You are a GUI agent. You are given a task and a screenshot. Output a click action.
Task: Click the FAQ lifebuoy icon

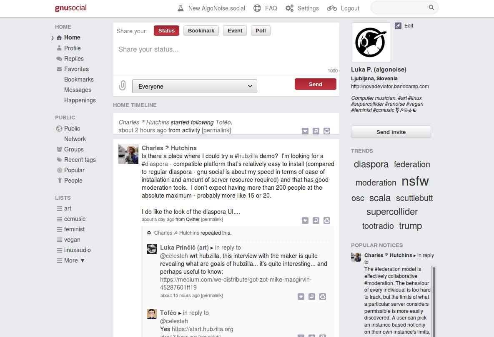[257, 8]
